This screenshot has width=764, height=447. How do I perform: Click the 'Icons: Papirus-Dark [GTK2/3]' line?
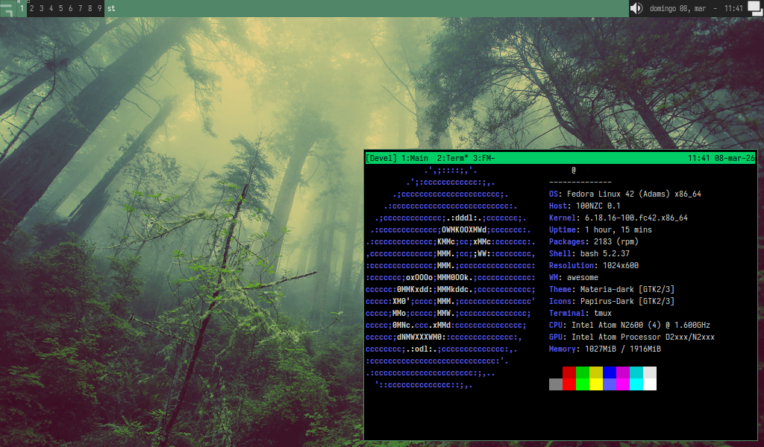(612, 301)
